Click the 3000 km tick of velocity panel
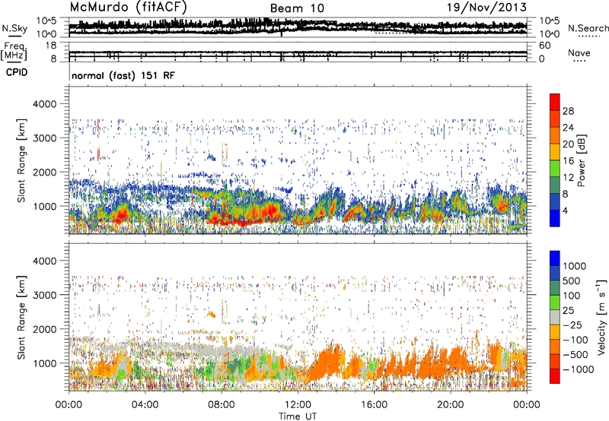The width and height of the screenshot is (609, 421). click(x=45, y=295)
